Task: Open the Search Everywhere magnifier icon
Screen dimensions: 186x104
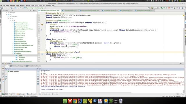Action: pyautogui.click(x=185, y=8)
